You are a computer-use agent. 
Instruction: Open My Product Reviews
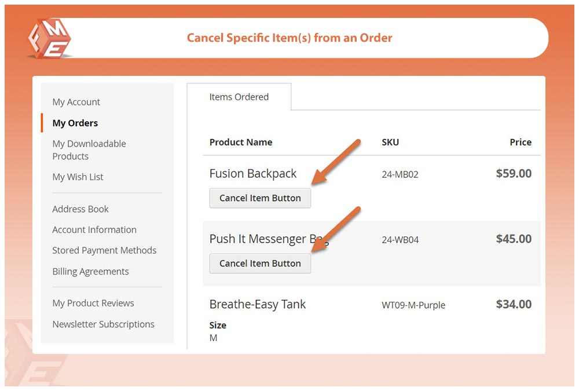point(93,303)
